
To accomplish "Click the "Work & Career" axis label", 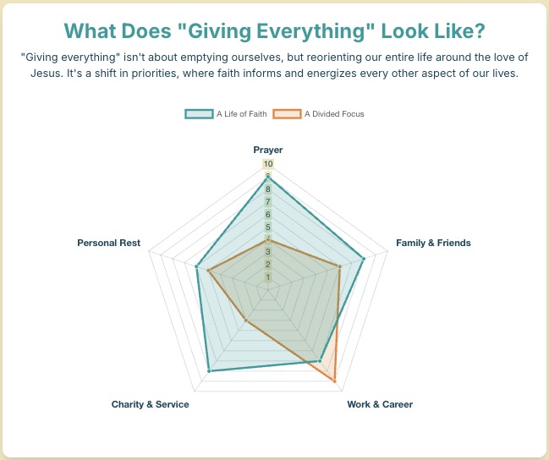I will (380, 404).
